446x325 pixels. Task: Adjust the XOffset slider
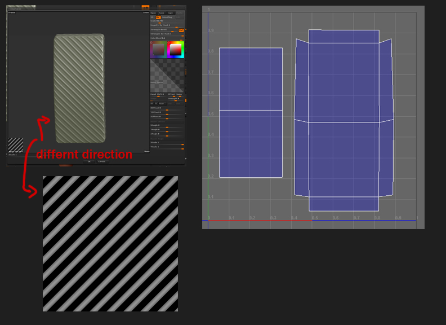[167, 109]
